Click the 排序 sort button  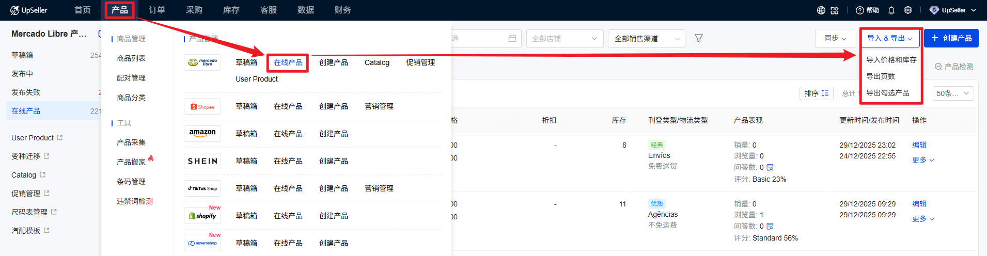pos(816,93)
